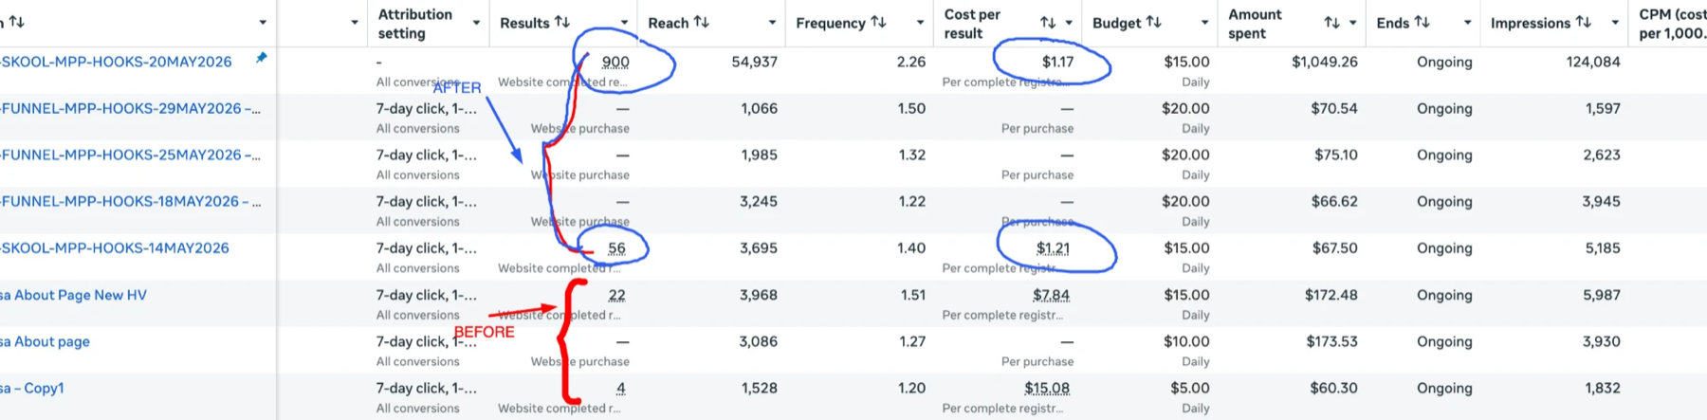Select the 3,968 reach cell
This screenshot has height=420, width=1707.
(x=759, y=295)
